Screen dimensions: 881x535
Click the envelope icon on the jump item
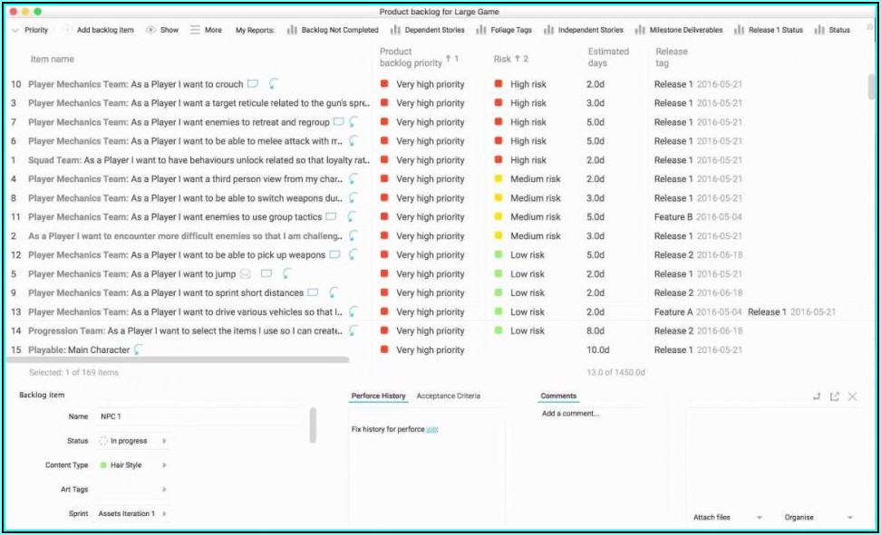pos(245,273)
